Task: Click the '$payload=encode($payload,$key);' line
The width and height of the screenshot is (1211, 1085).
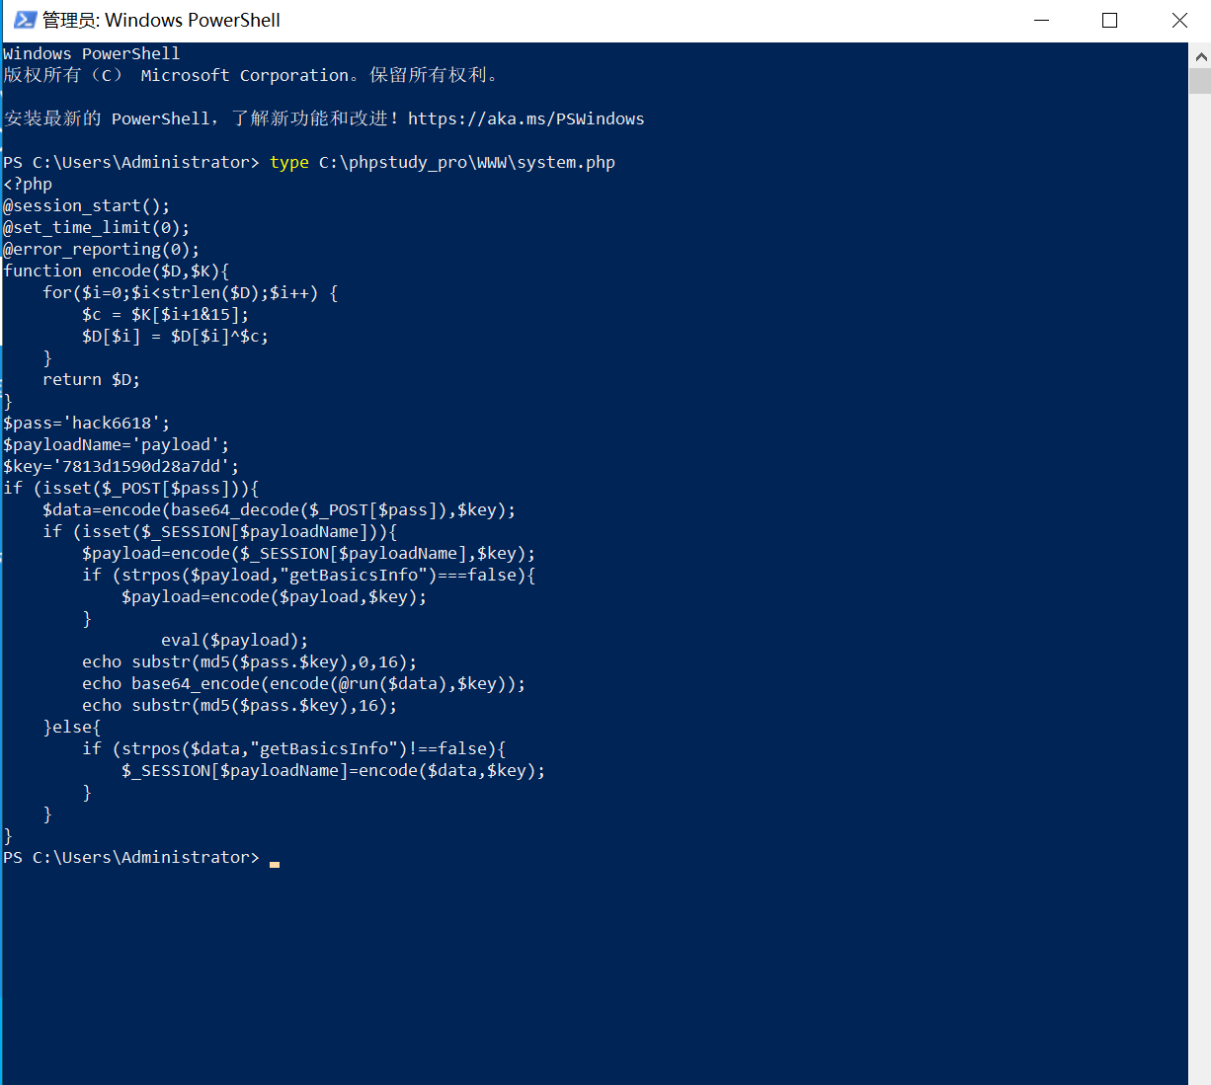Action: [275, 596]
